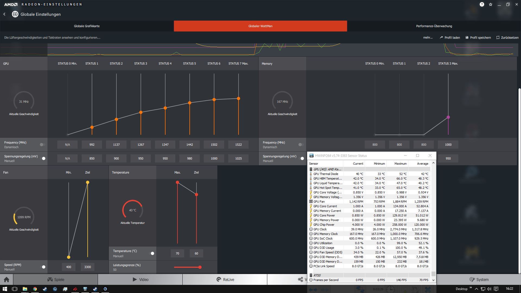Image resolution: width=521 pixels, height=293 pixels.
Task: Click the Home icon in the bottom bar
Action: tap(7, 279)
